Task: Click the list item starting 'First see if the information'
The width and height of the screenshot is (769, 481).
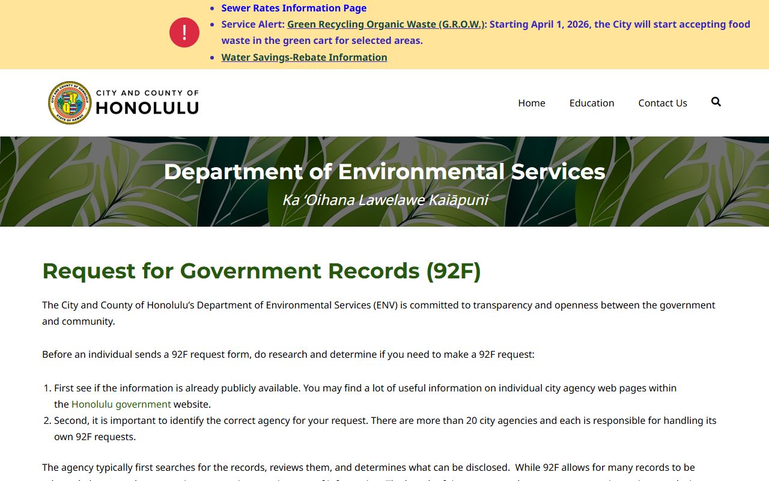Action: [365, 396]
